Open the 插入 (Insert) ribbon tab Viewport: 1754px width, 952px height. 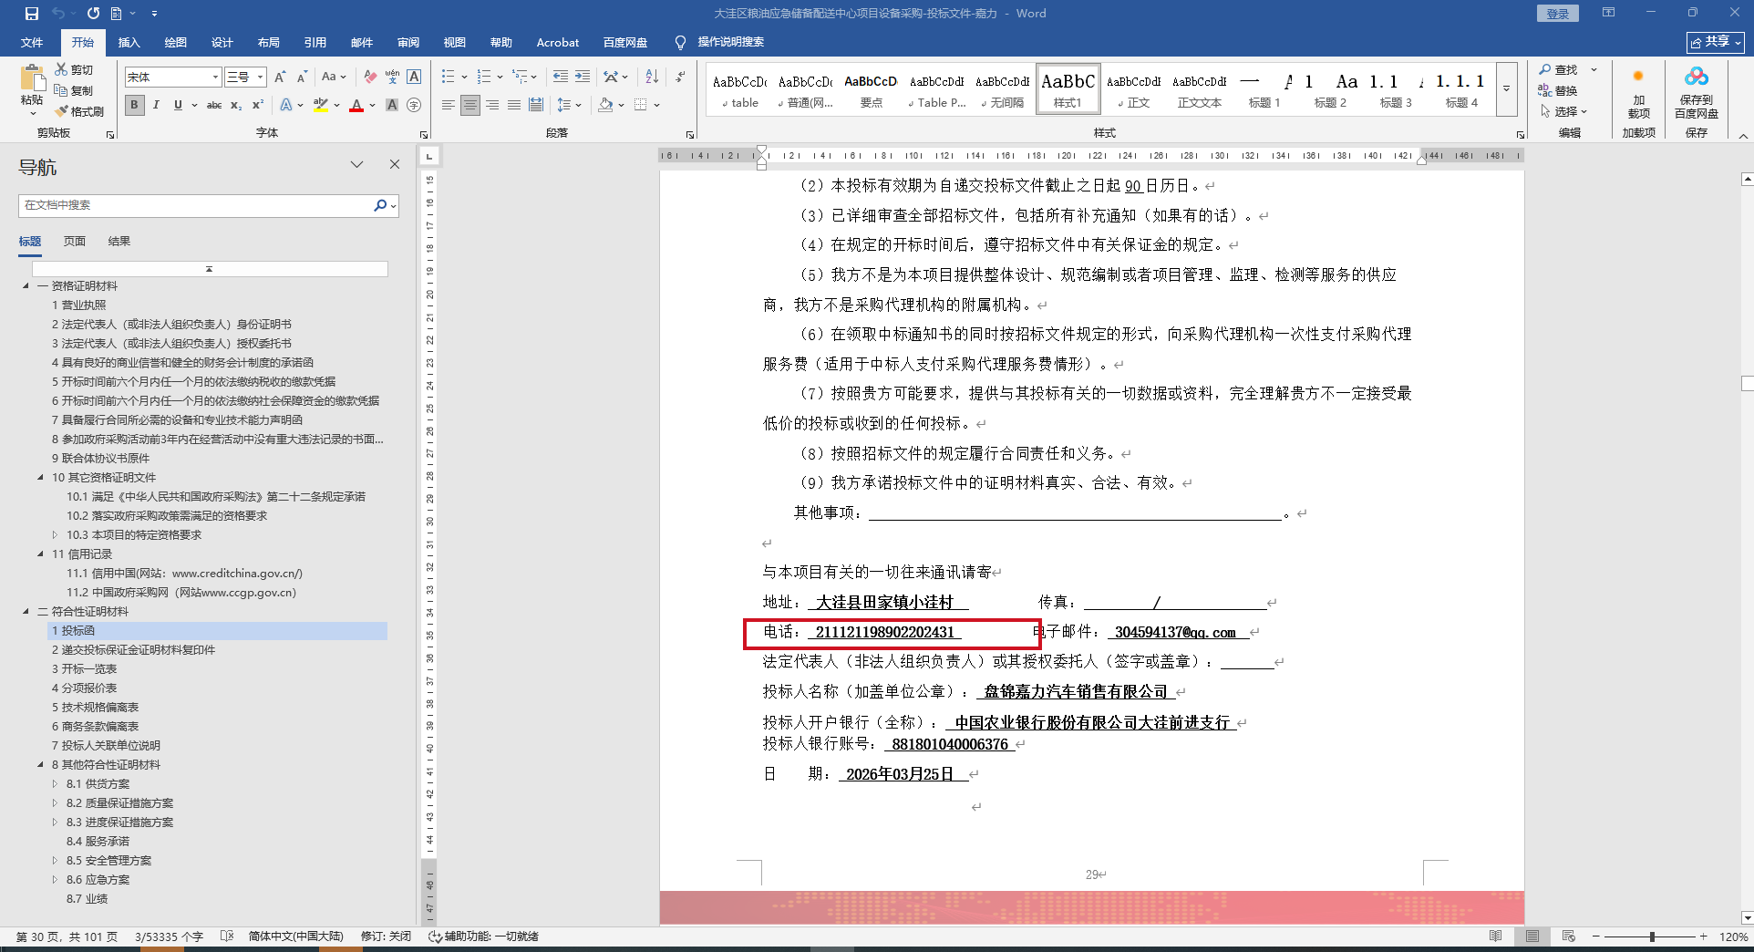pyautogui.click(x=129, y=42)
